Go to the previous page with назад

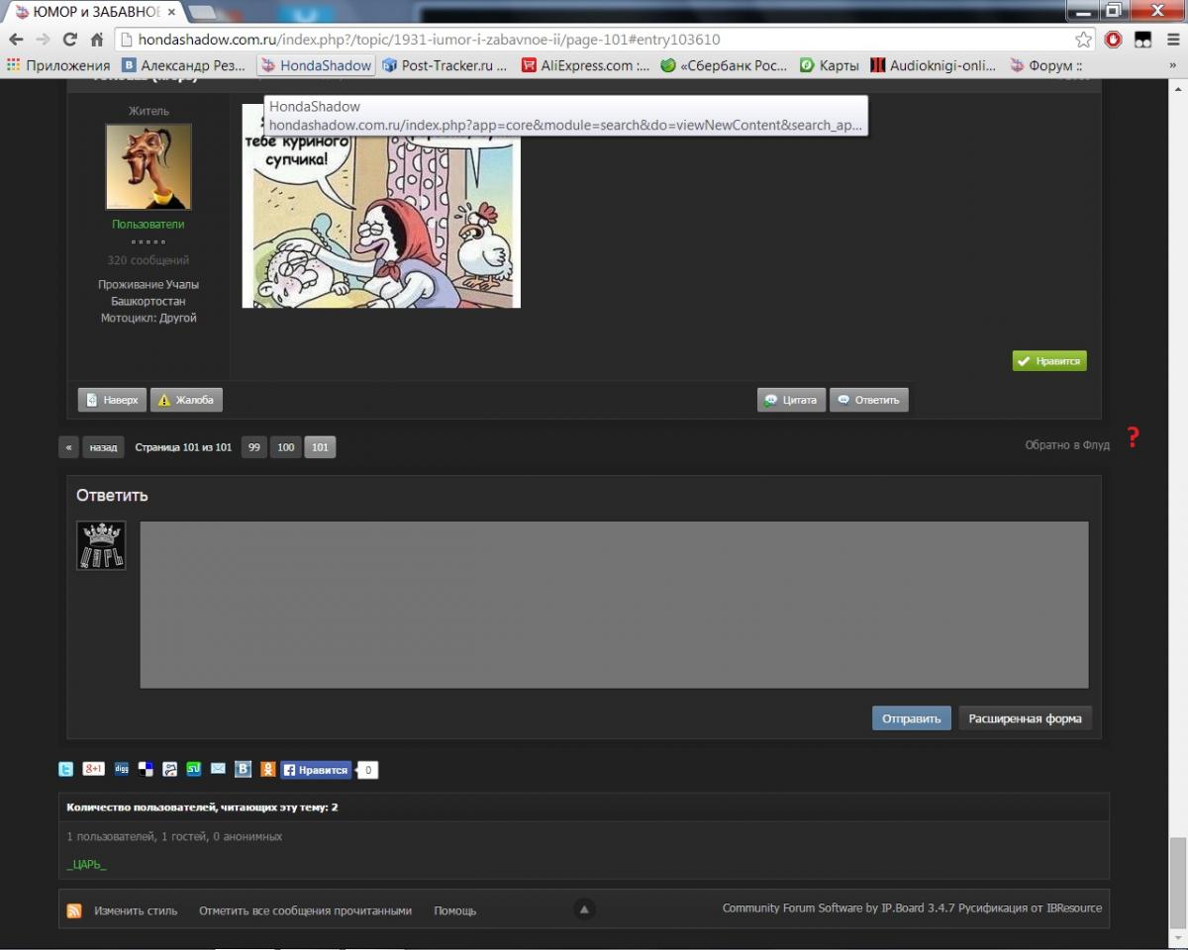point(103,447)
